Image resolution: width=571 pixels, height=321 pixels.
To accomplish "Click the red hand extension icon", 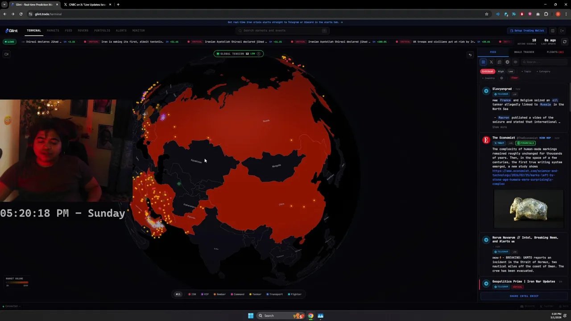I will (x=522, y=14).
